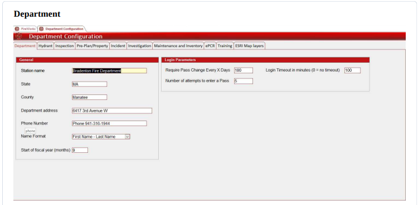Open the Training tab

pos(225,46)
